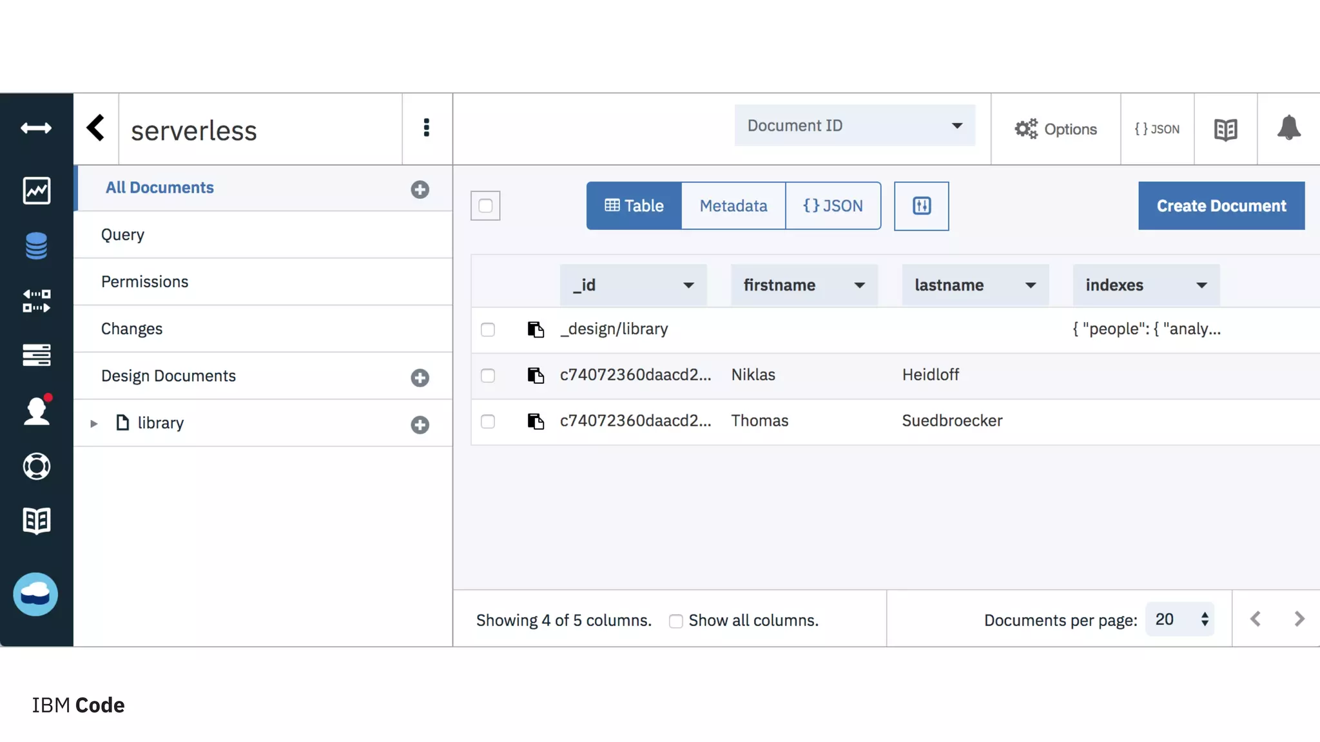Screen dimensions: 1320x742
Task: Open the Databases icon in sidebar
Action: 36,246
